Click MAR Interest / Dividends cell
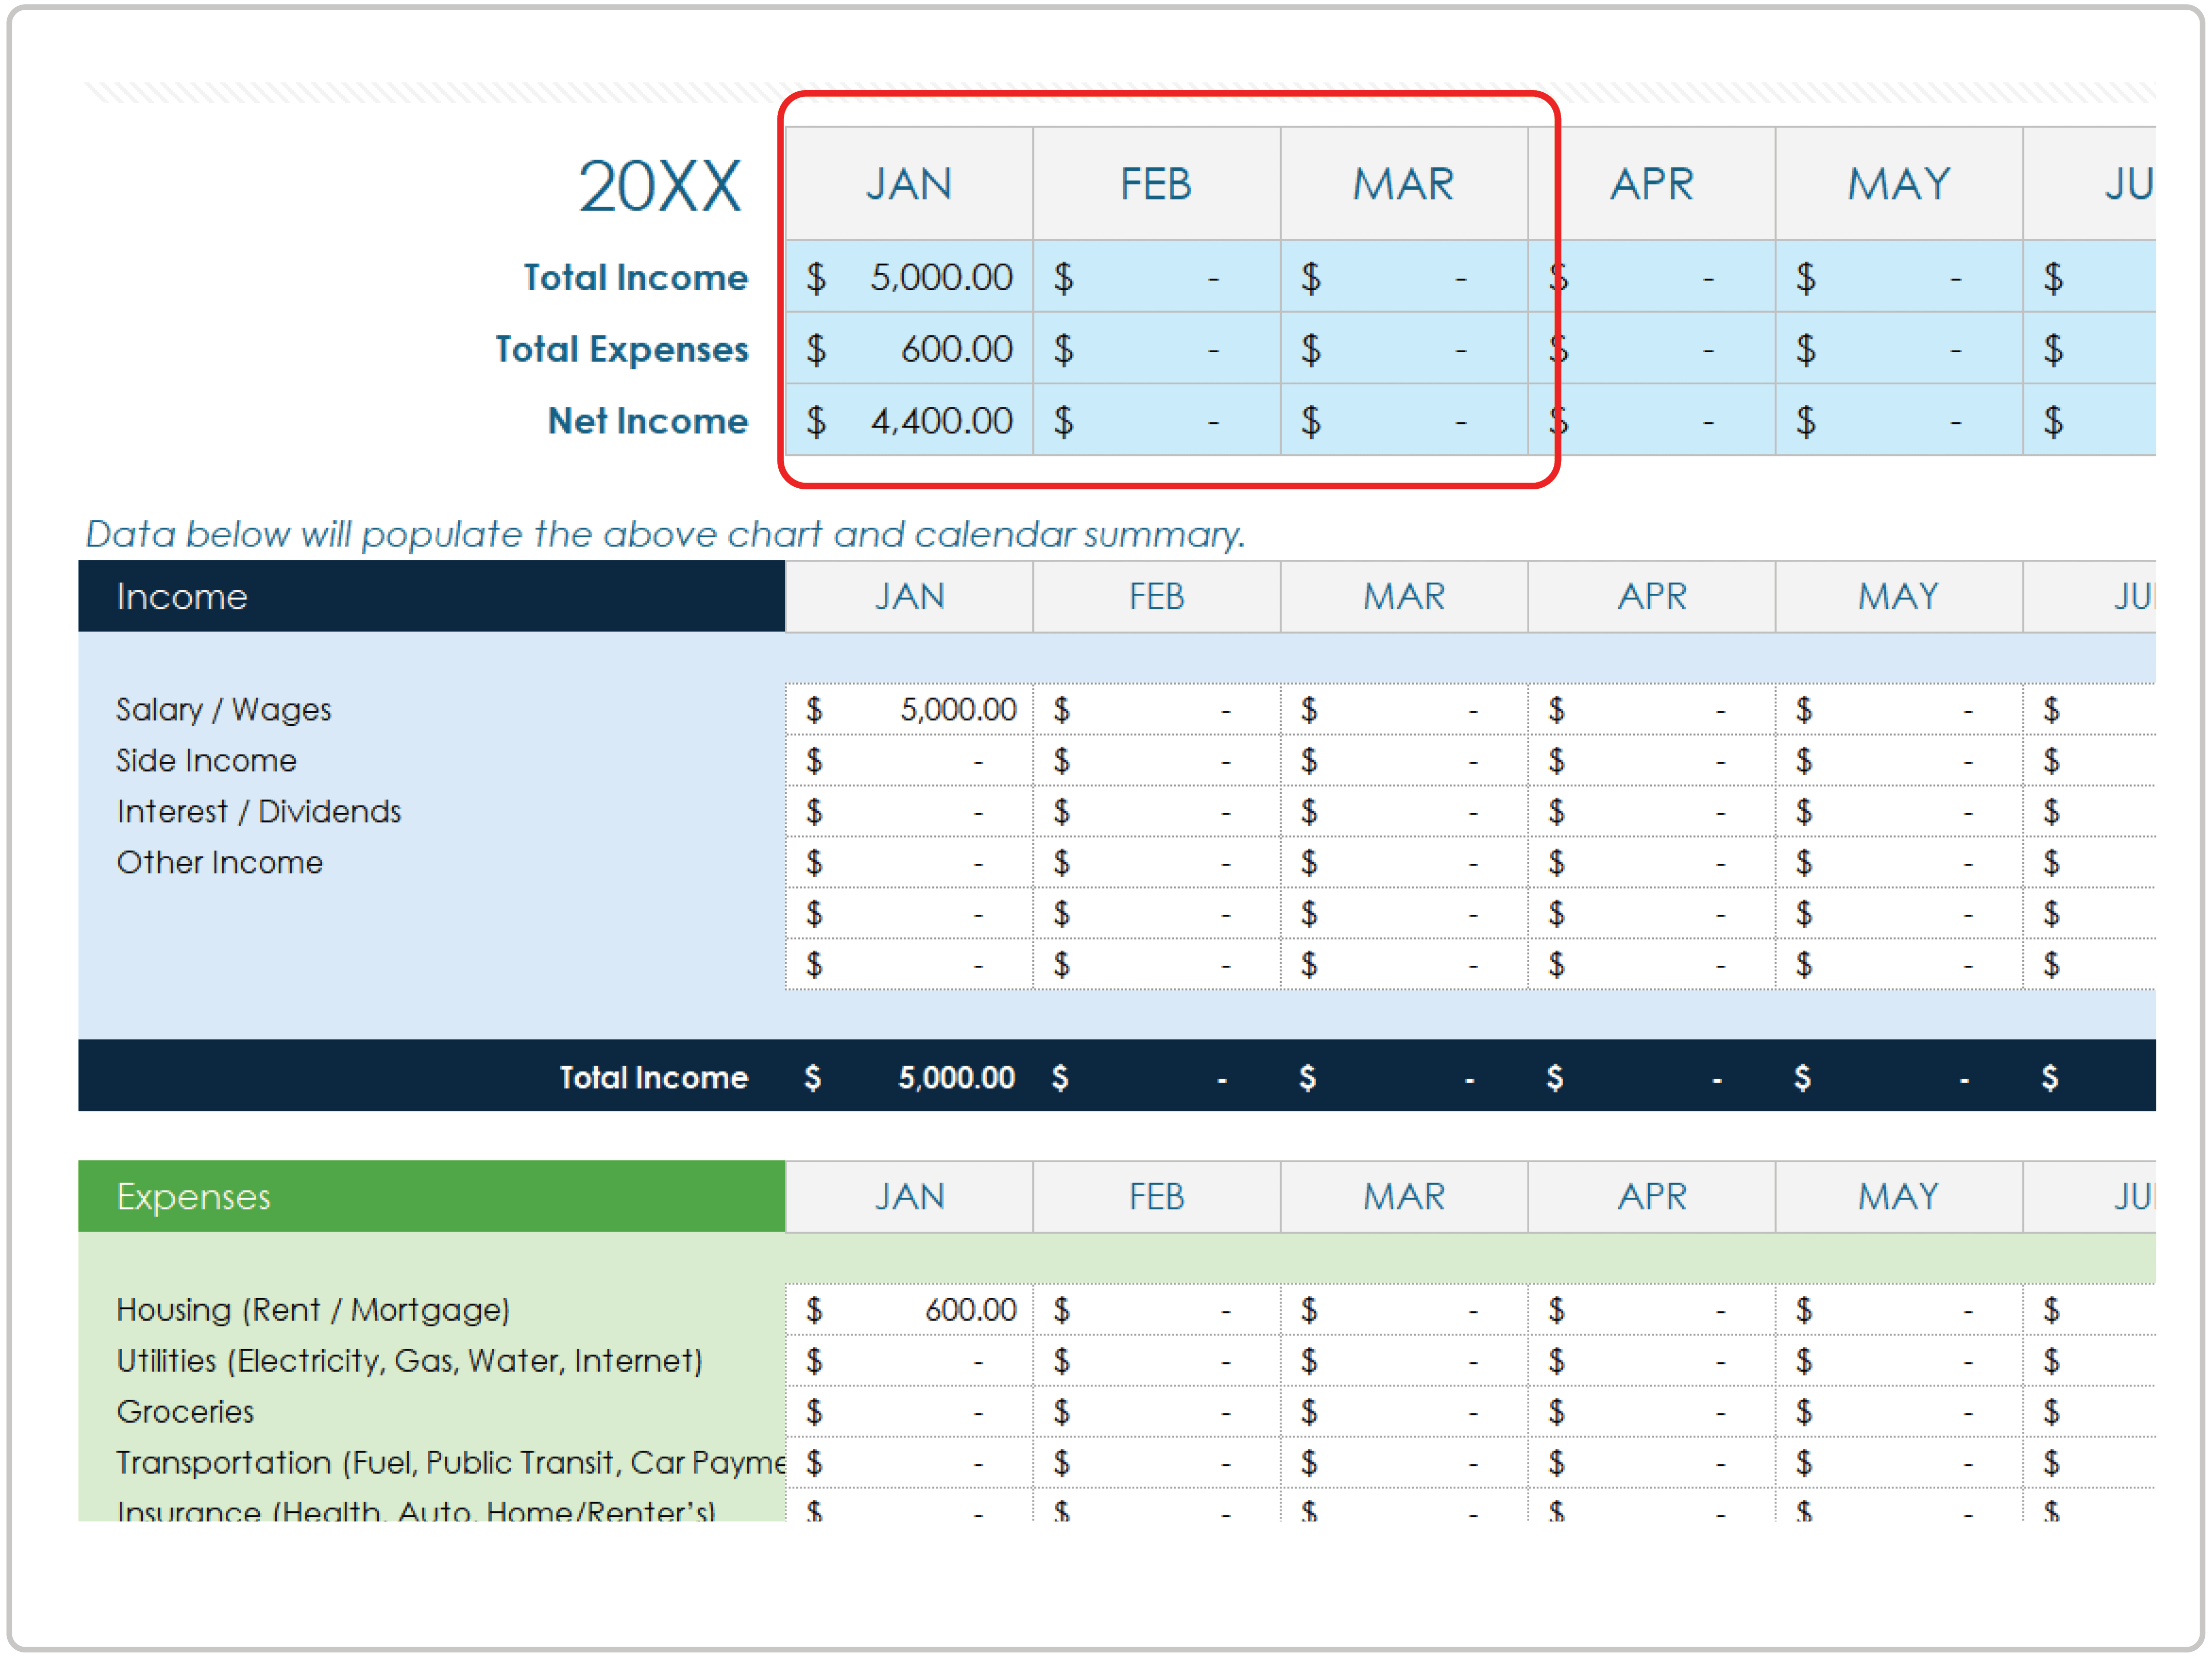The height and width of the screenshot is (1657, 2212). (1403, 812)
